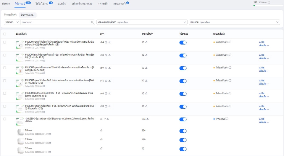Viewport: 284px width, 156px height.
Task: Open thumbnail of SKU CCS3364 breaker product
Action: (20, 70)
